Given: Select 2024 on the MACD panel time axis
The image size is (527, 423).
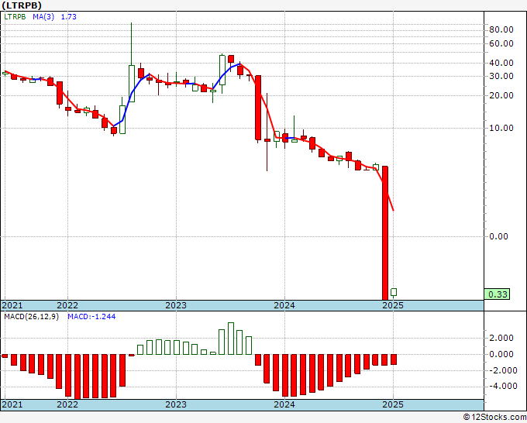Looking at the screenshot, I should point(284,404).
